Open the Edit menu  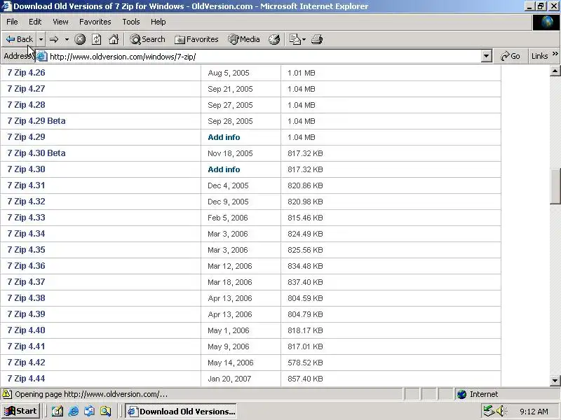pyautogui.click(x=35, y=22)
